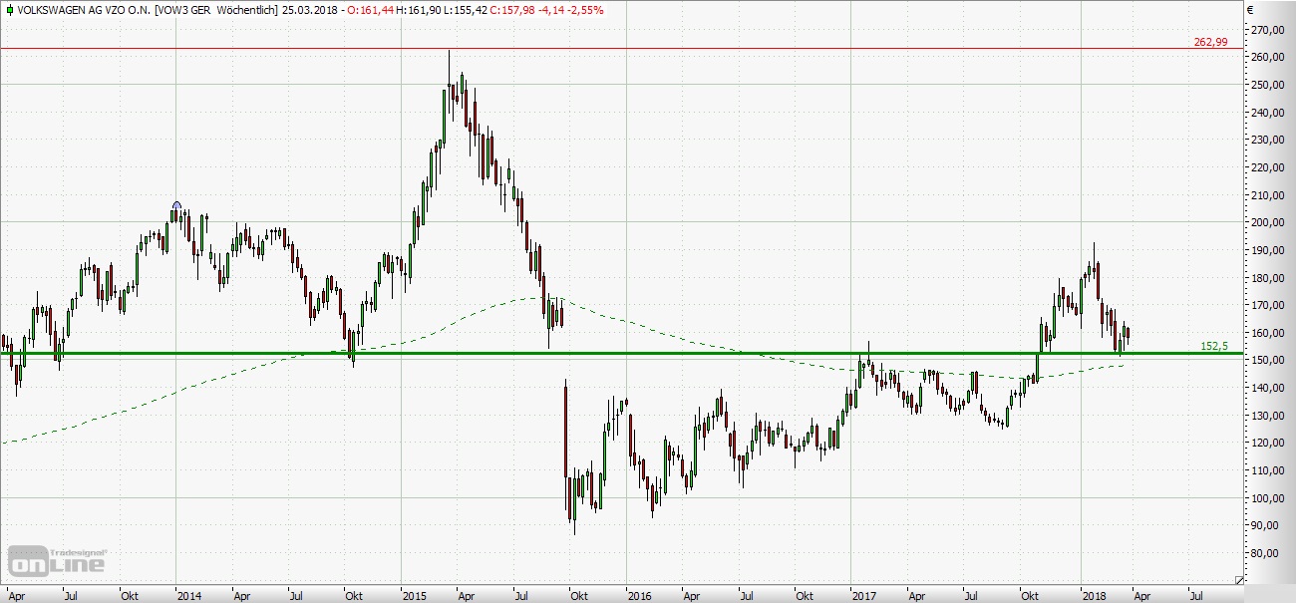Click the small corner icon at chart bottom-right
Image resolution: width=1296 pixels, height=603 pixels.
tap(1239, 579)
